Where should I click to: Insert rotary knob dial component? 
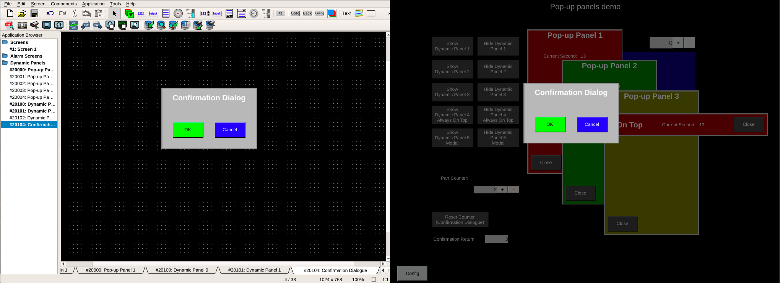coord(254,13)
